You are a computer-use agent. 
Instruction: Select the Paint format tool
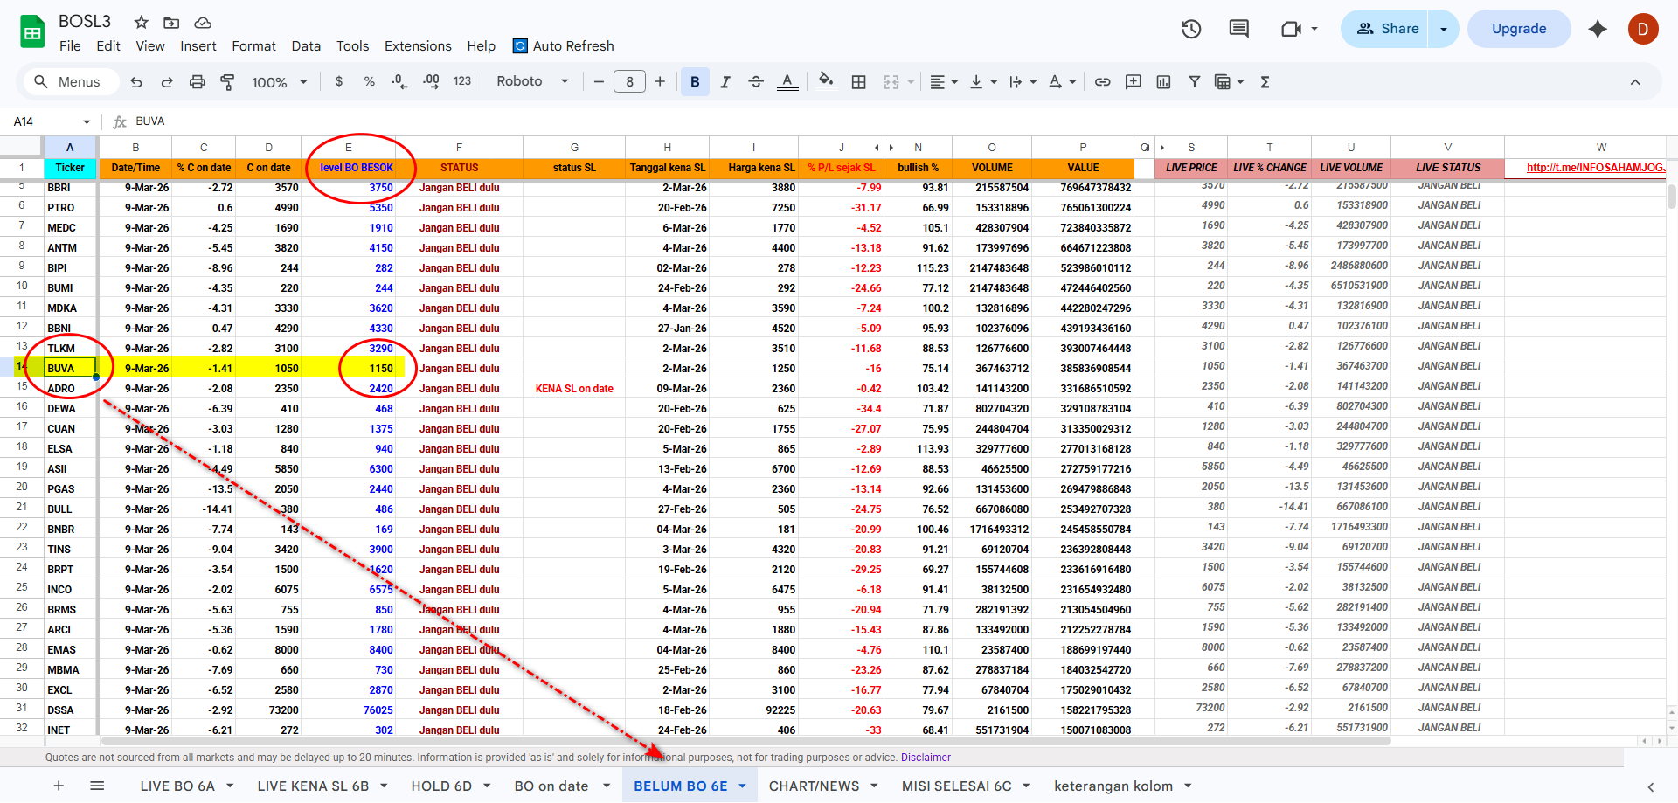pos(227,82)
